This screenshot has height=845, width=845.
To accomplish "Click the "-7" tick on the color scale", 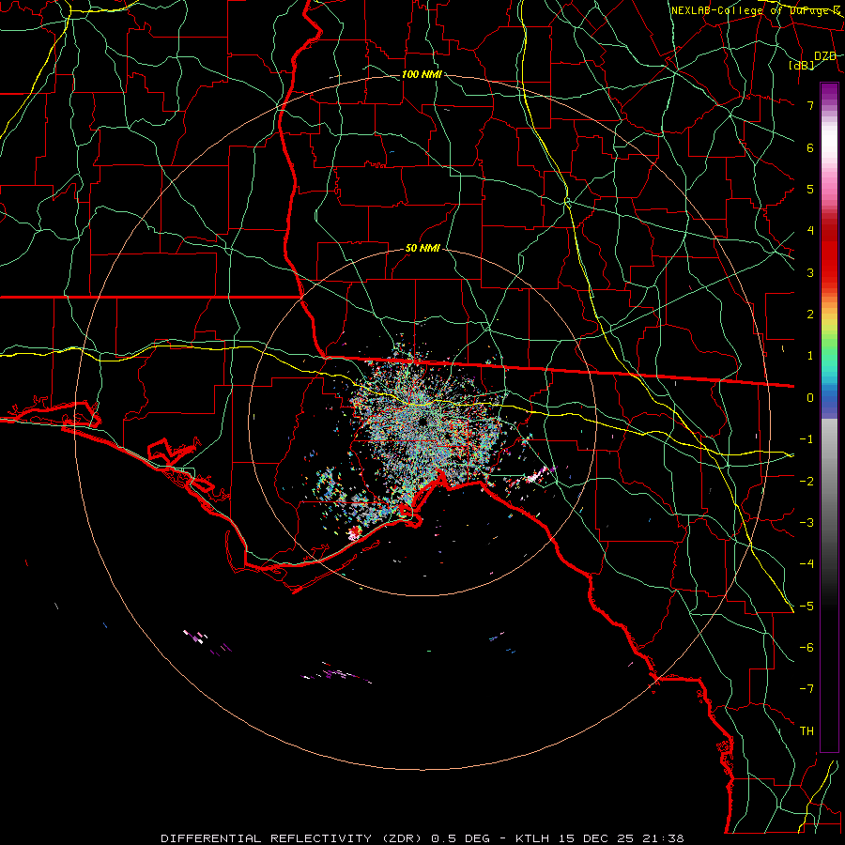I will [x=807, y=689].
